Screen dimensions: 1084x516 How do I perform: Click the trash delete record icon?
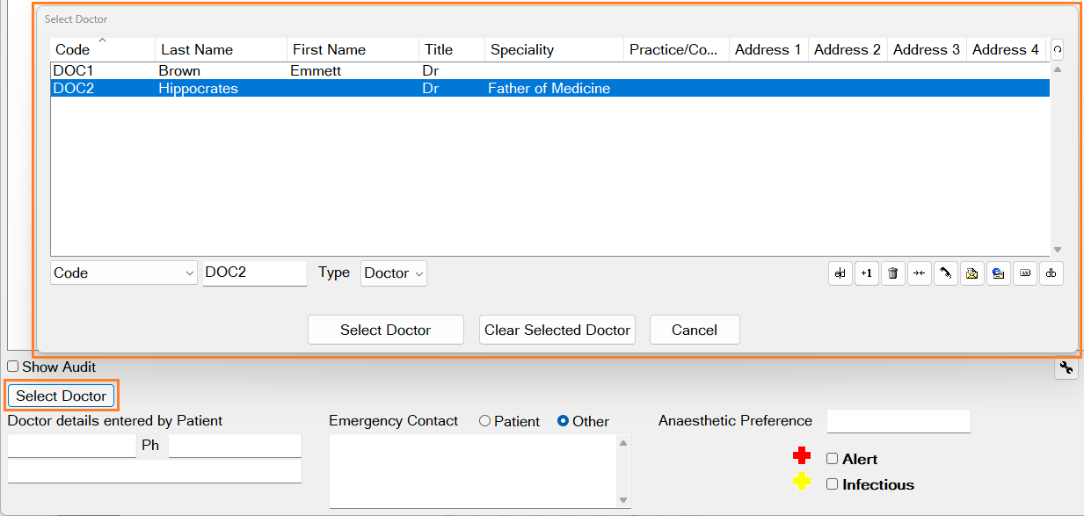coord(892,273)
